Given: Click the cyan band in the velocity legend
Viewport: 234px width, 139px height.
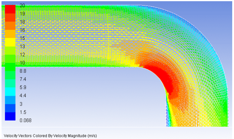Looking at the screenshot, I should click(x=10, y=92).
